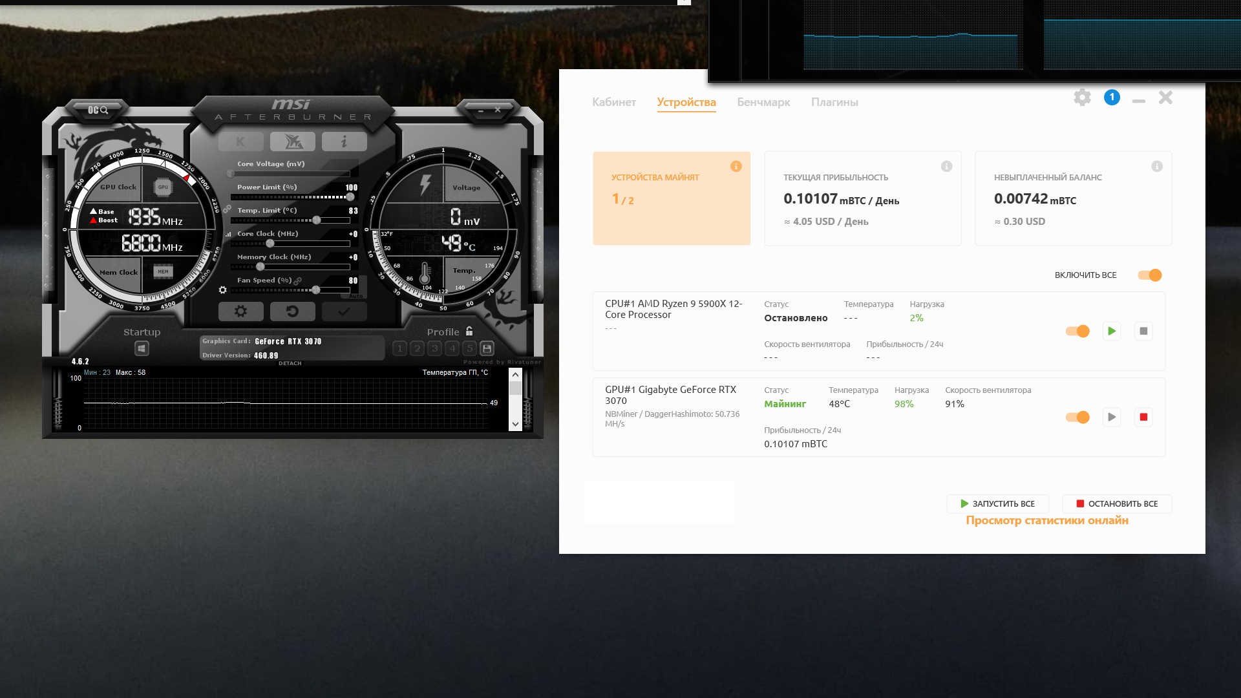Start mining on GPU#1 RTX 3070
1241x698 pixels.
1112,417
